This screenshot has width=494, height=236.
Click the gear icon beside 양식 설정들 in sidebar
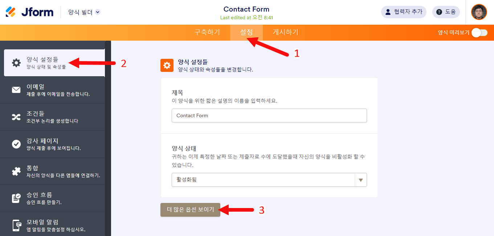(x=16, y=63)
